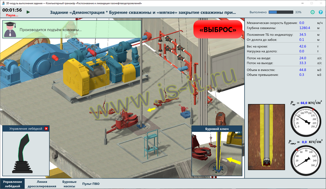
Task: Click the red drilling tong on floor
Action: (124, 121)
